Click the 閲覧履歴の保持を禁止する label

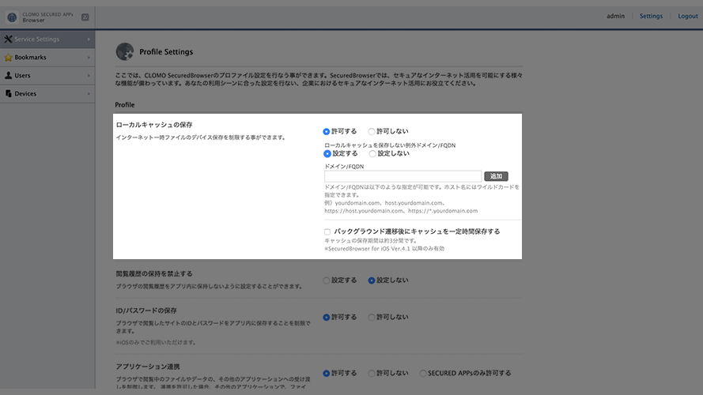pyautogui.click(x=154, y=273)
